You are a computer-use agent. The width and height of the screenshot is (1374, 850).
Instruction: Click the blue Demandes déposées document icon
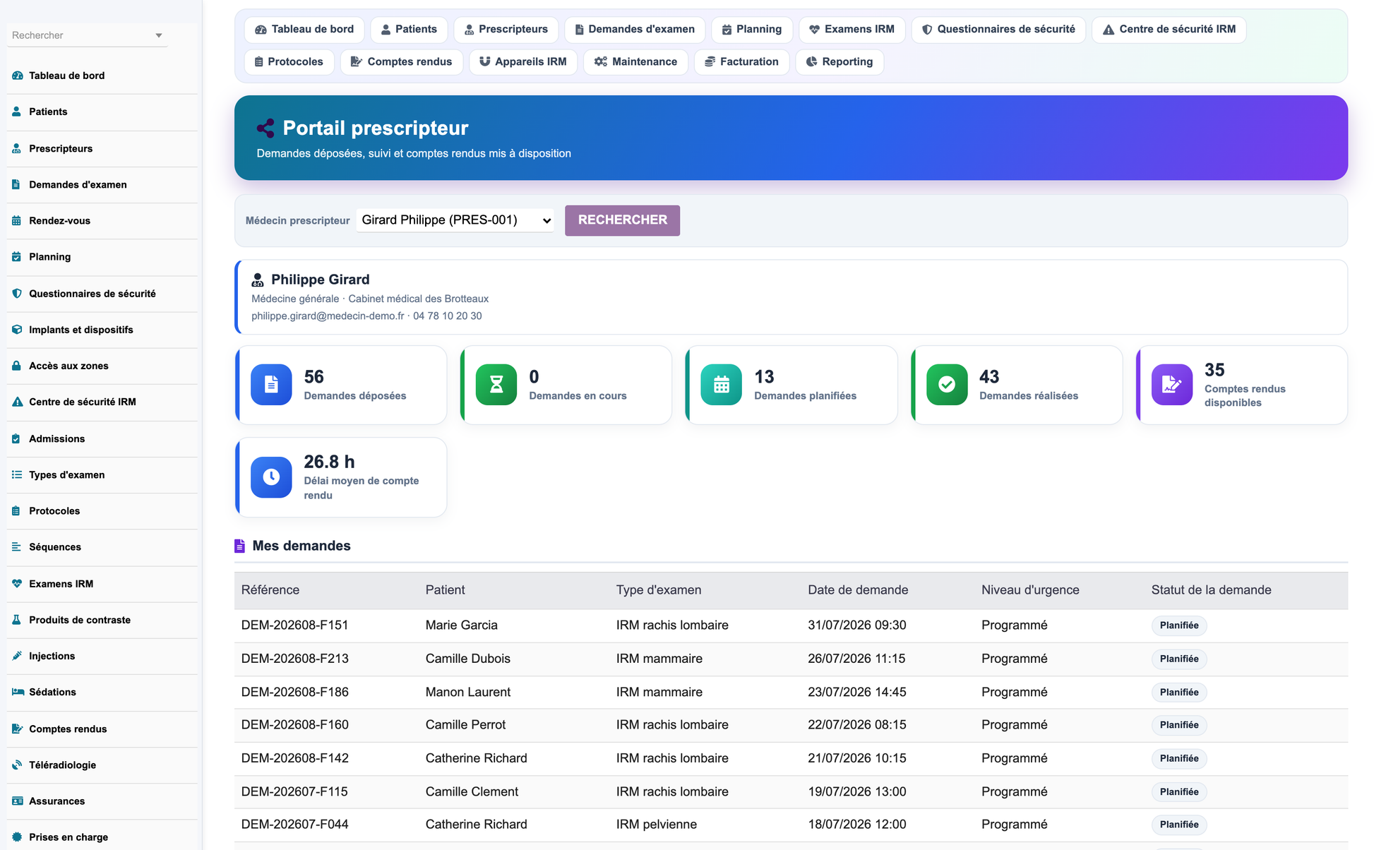(271, 385)
